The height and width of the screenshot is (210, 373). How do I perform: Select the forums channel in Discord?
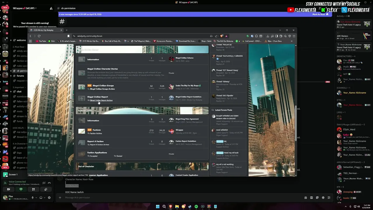point(20,76)
